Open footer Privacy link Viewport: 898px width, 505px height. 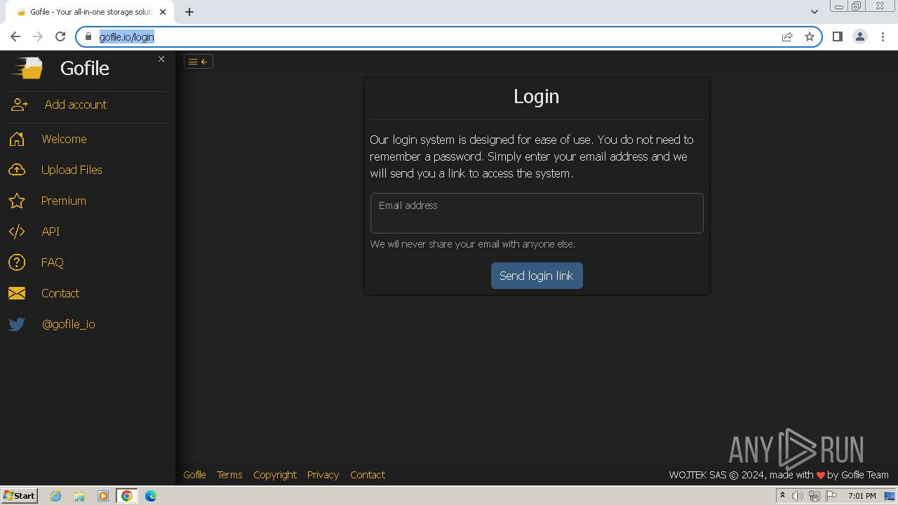(323, 475)
